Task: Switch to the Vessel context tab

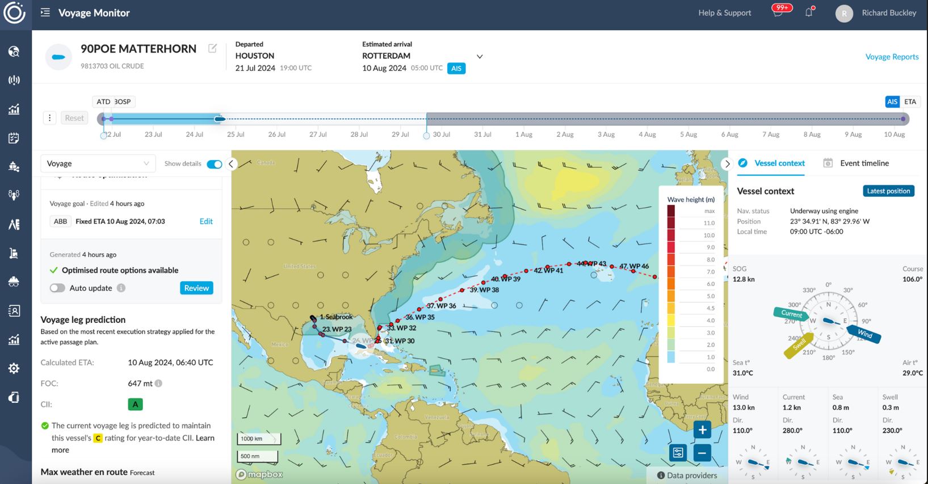Action: tap(771, 163)
